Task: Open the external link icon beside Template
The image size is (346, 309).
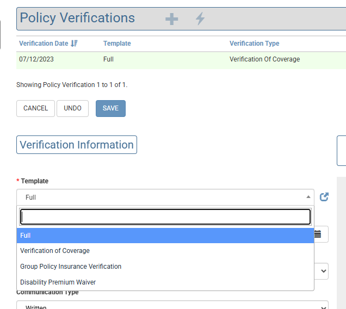Action: pos(324,197)
